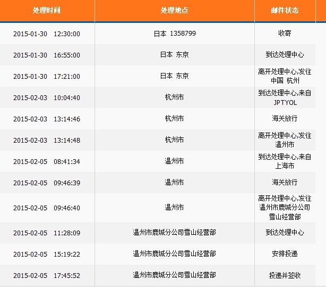Select the 2015-01-30 12:30:00 timestamp cell
This screenshot has height=287, width=326.
(x=47, y=34)
